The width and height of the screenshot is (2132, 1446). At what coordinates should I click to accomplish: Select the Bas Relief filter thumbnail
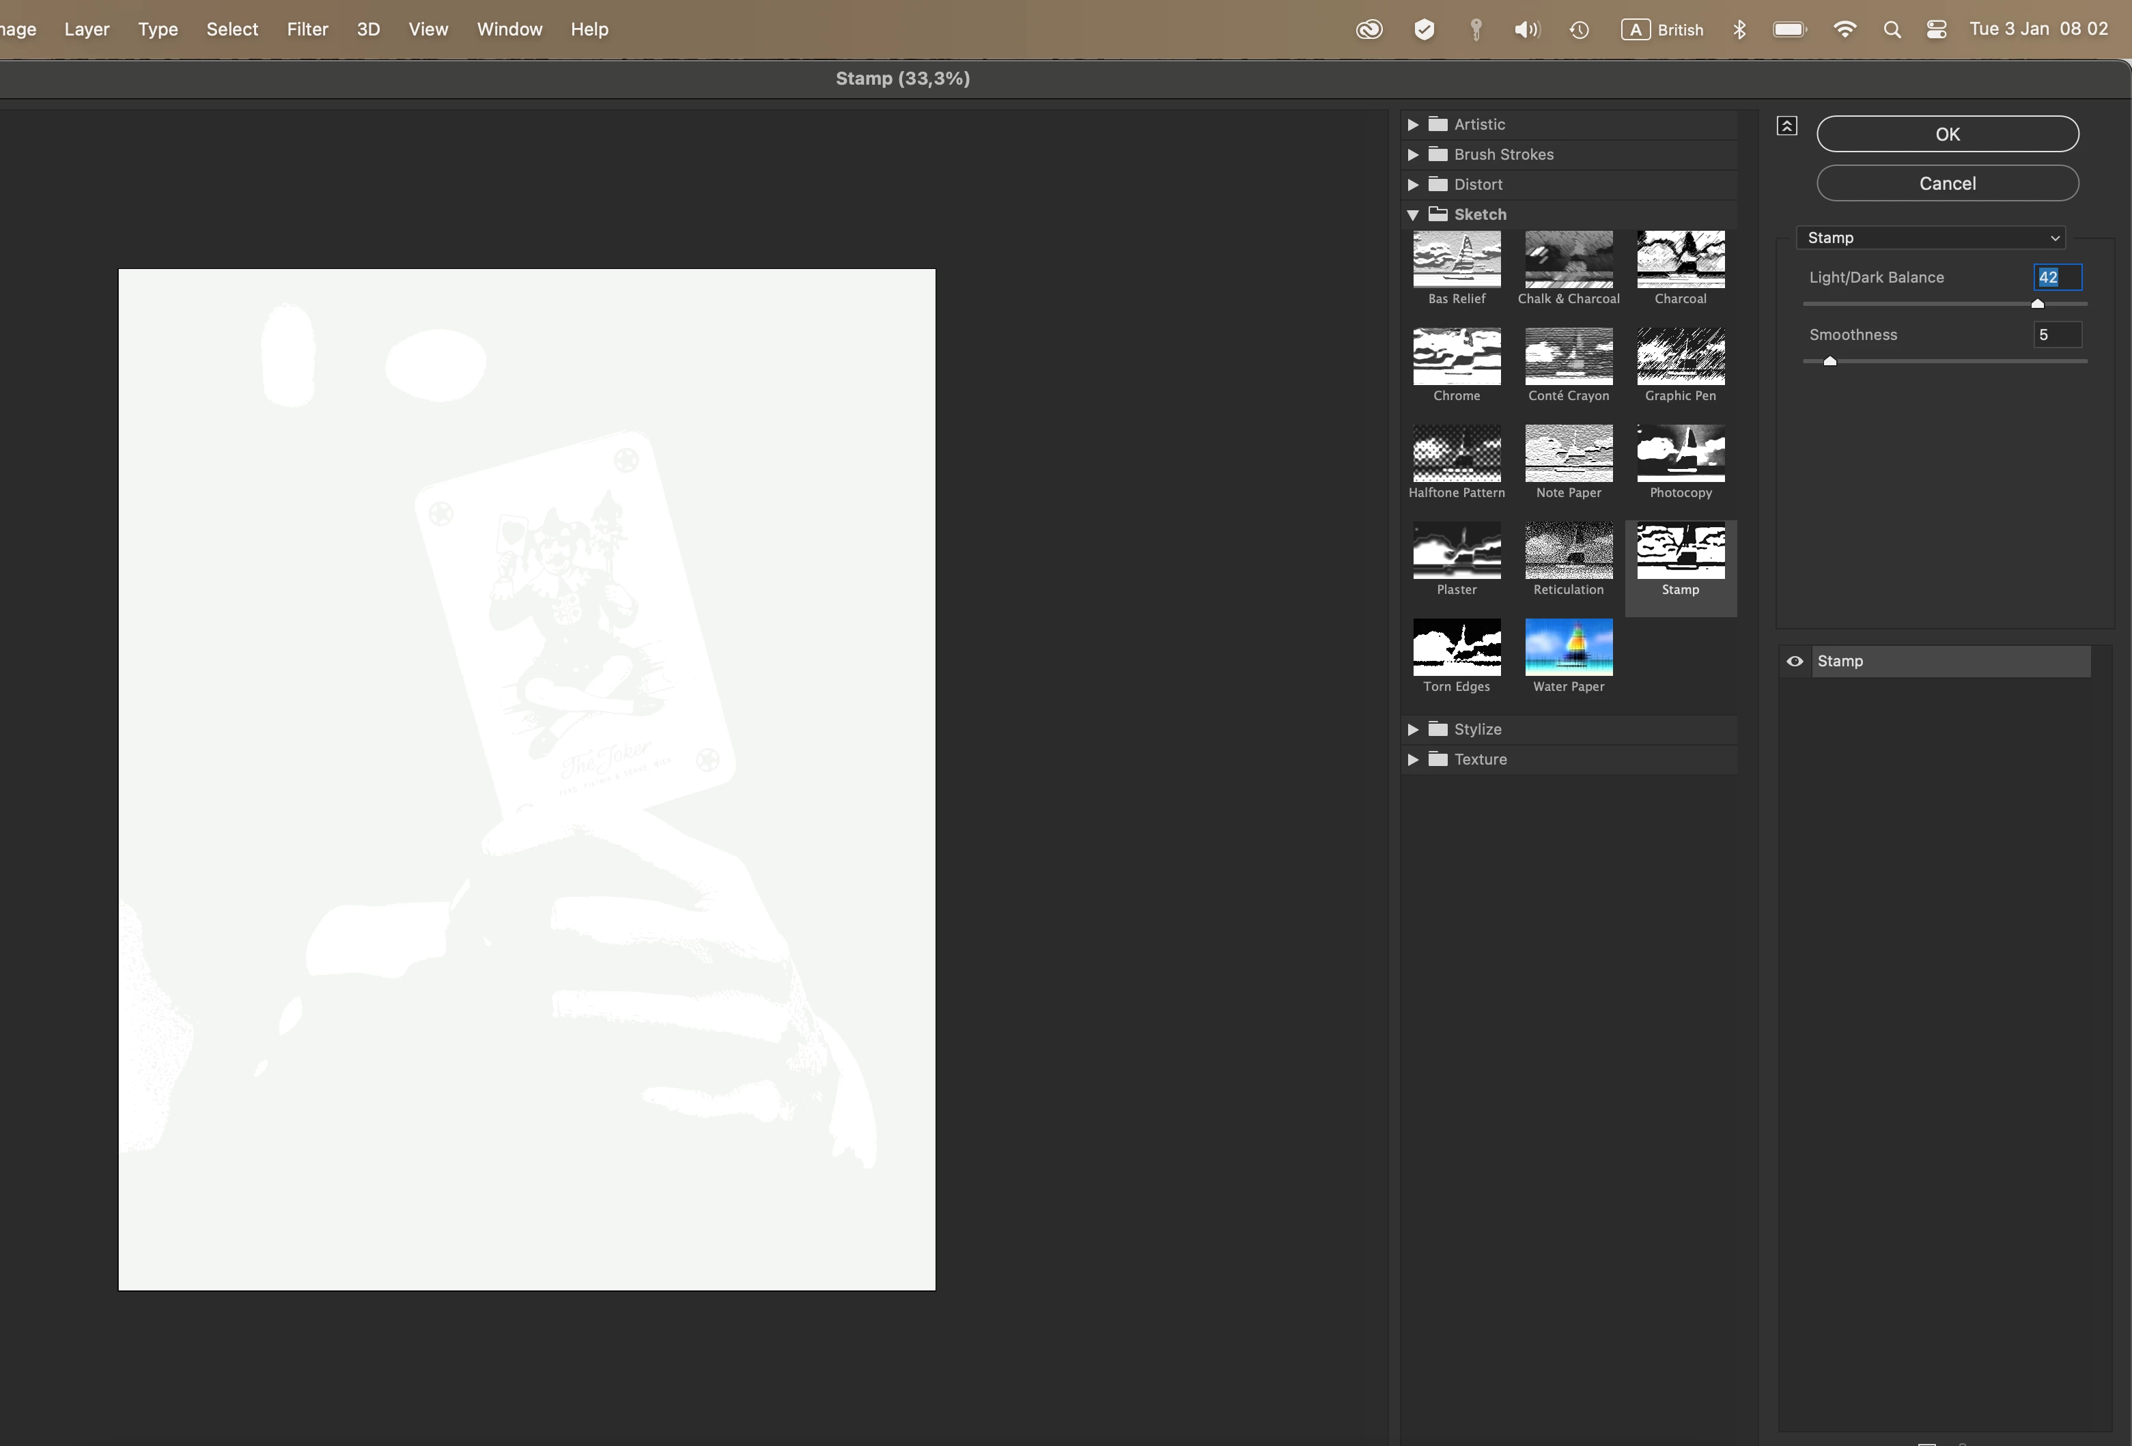coord(1456,259)
